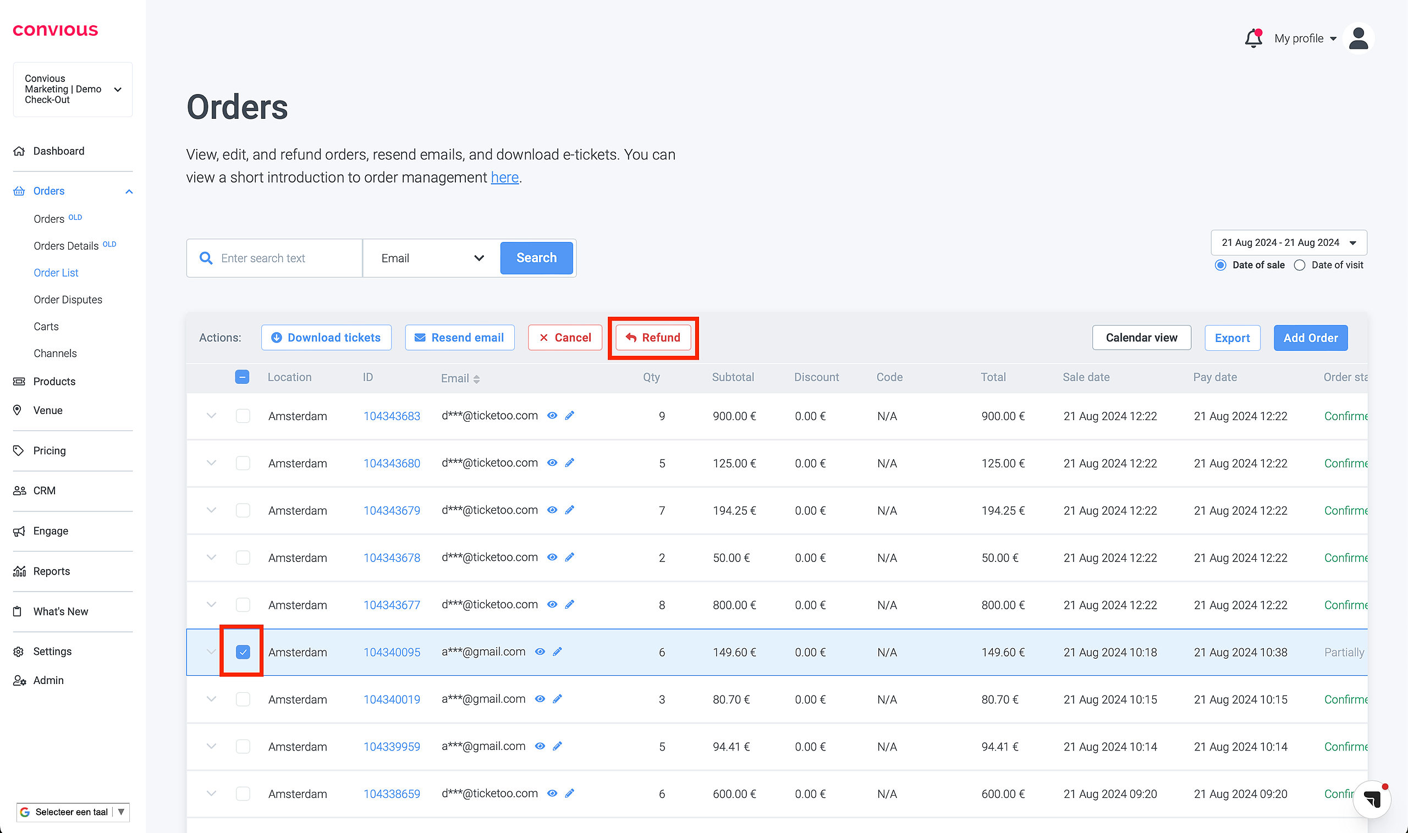Click the user avatar icon
1408x833 pixels.
click(x=1358, y=38)
